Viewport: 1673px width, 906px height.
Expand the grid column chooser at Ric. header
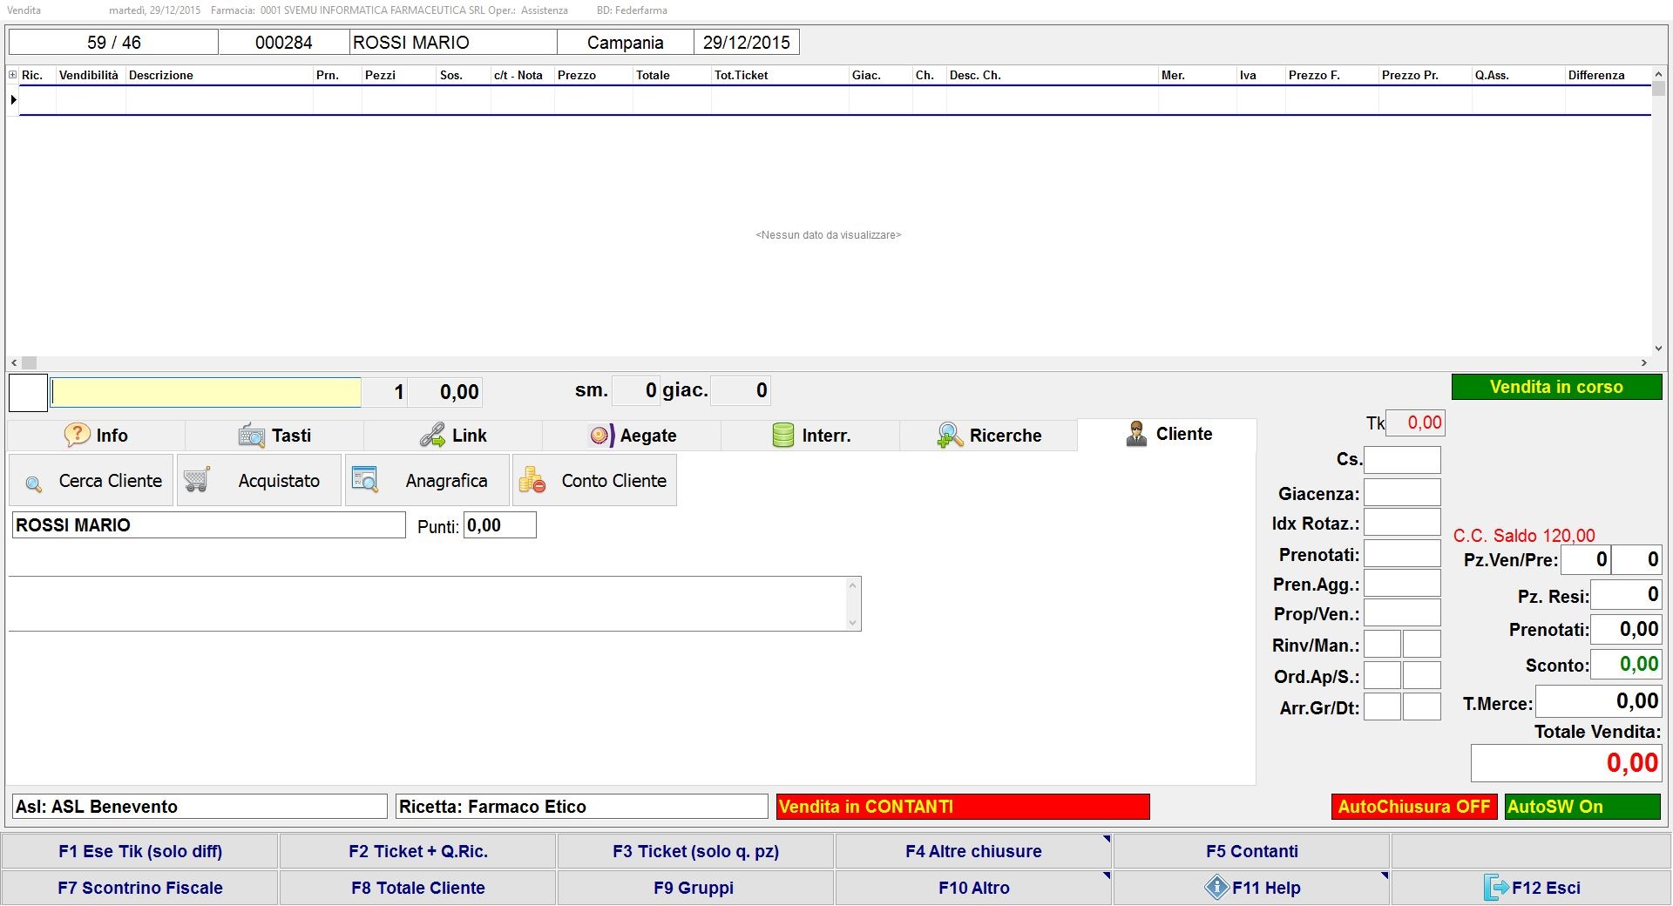[x=13, y=75]
